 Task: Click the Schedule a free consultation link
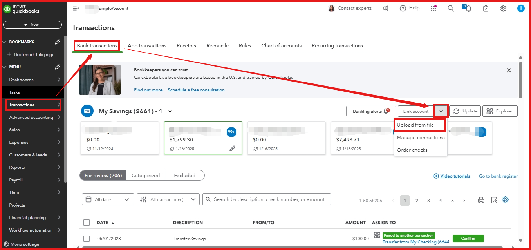196,90
